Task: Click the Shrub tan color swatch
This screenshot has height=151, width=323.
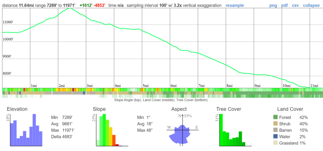Action: tap(276, 124)
